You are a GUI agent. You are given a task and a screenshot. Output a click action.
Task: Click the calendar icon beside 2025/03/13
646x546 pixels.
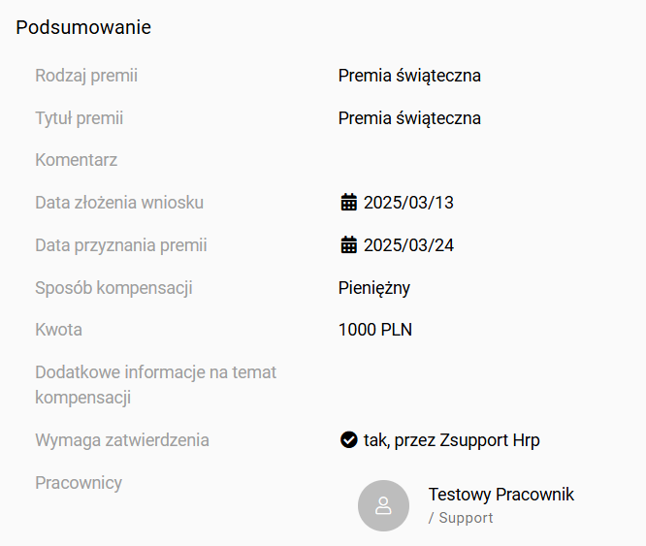click(348, 203)
